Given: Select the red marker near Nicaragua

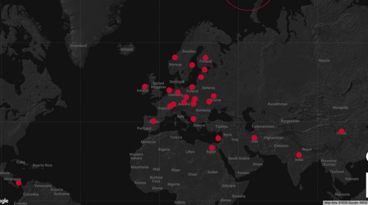Looking at the screenshot, I should click(18, 183).
